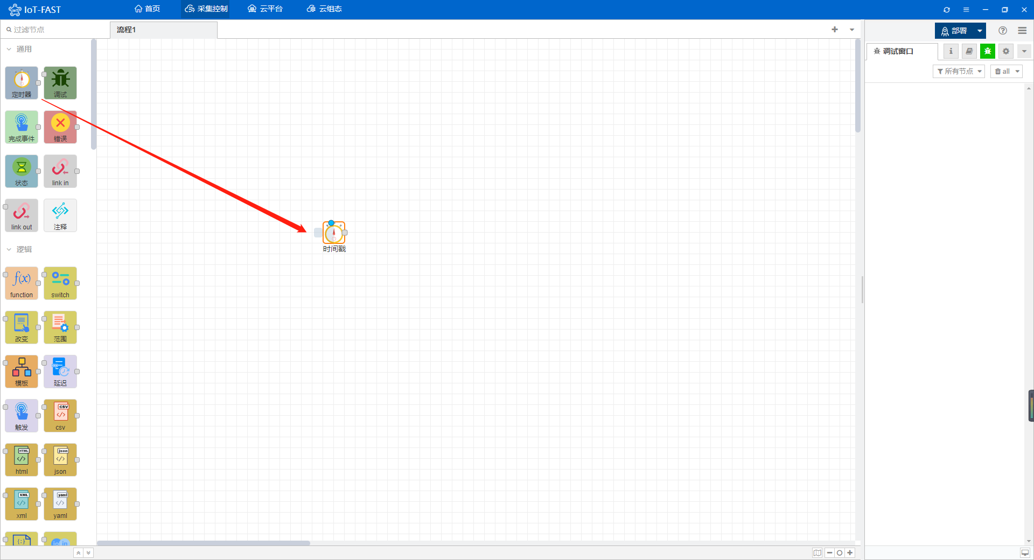
Task: Select the json node in palette
Action: 60,460
